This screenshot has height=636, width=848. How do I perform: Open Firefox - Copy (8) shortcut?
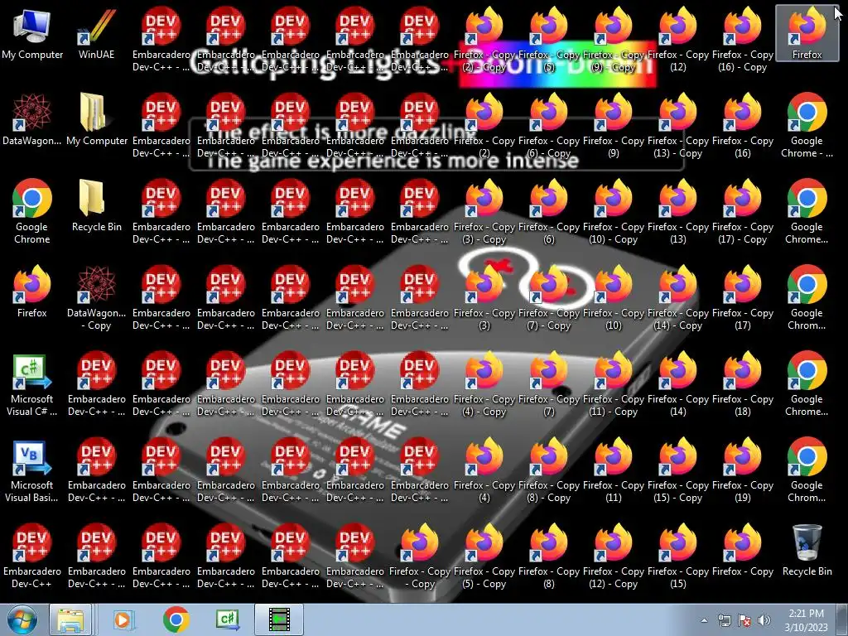coord(548,556)
